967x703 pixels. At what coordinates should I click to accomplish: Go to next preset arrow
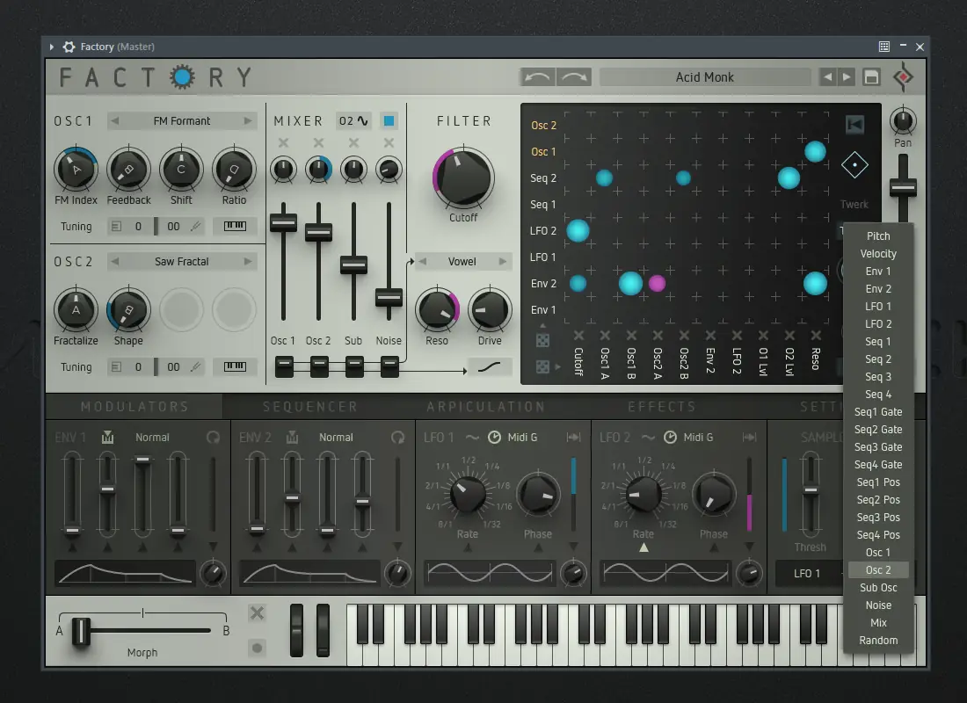[x=847, y=77]
